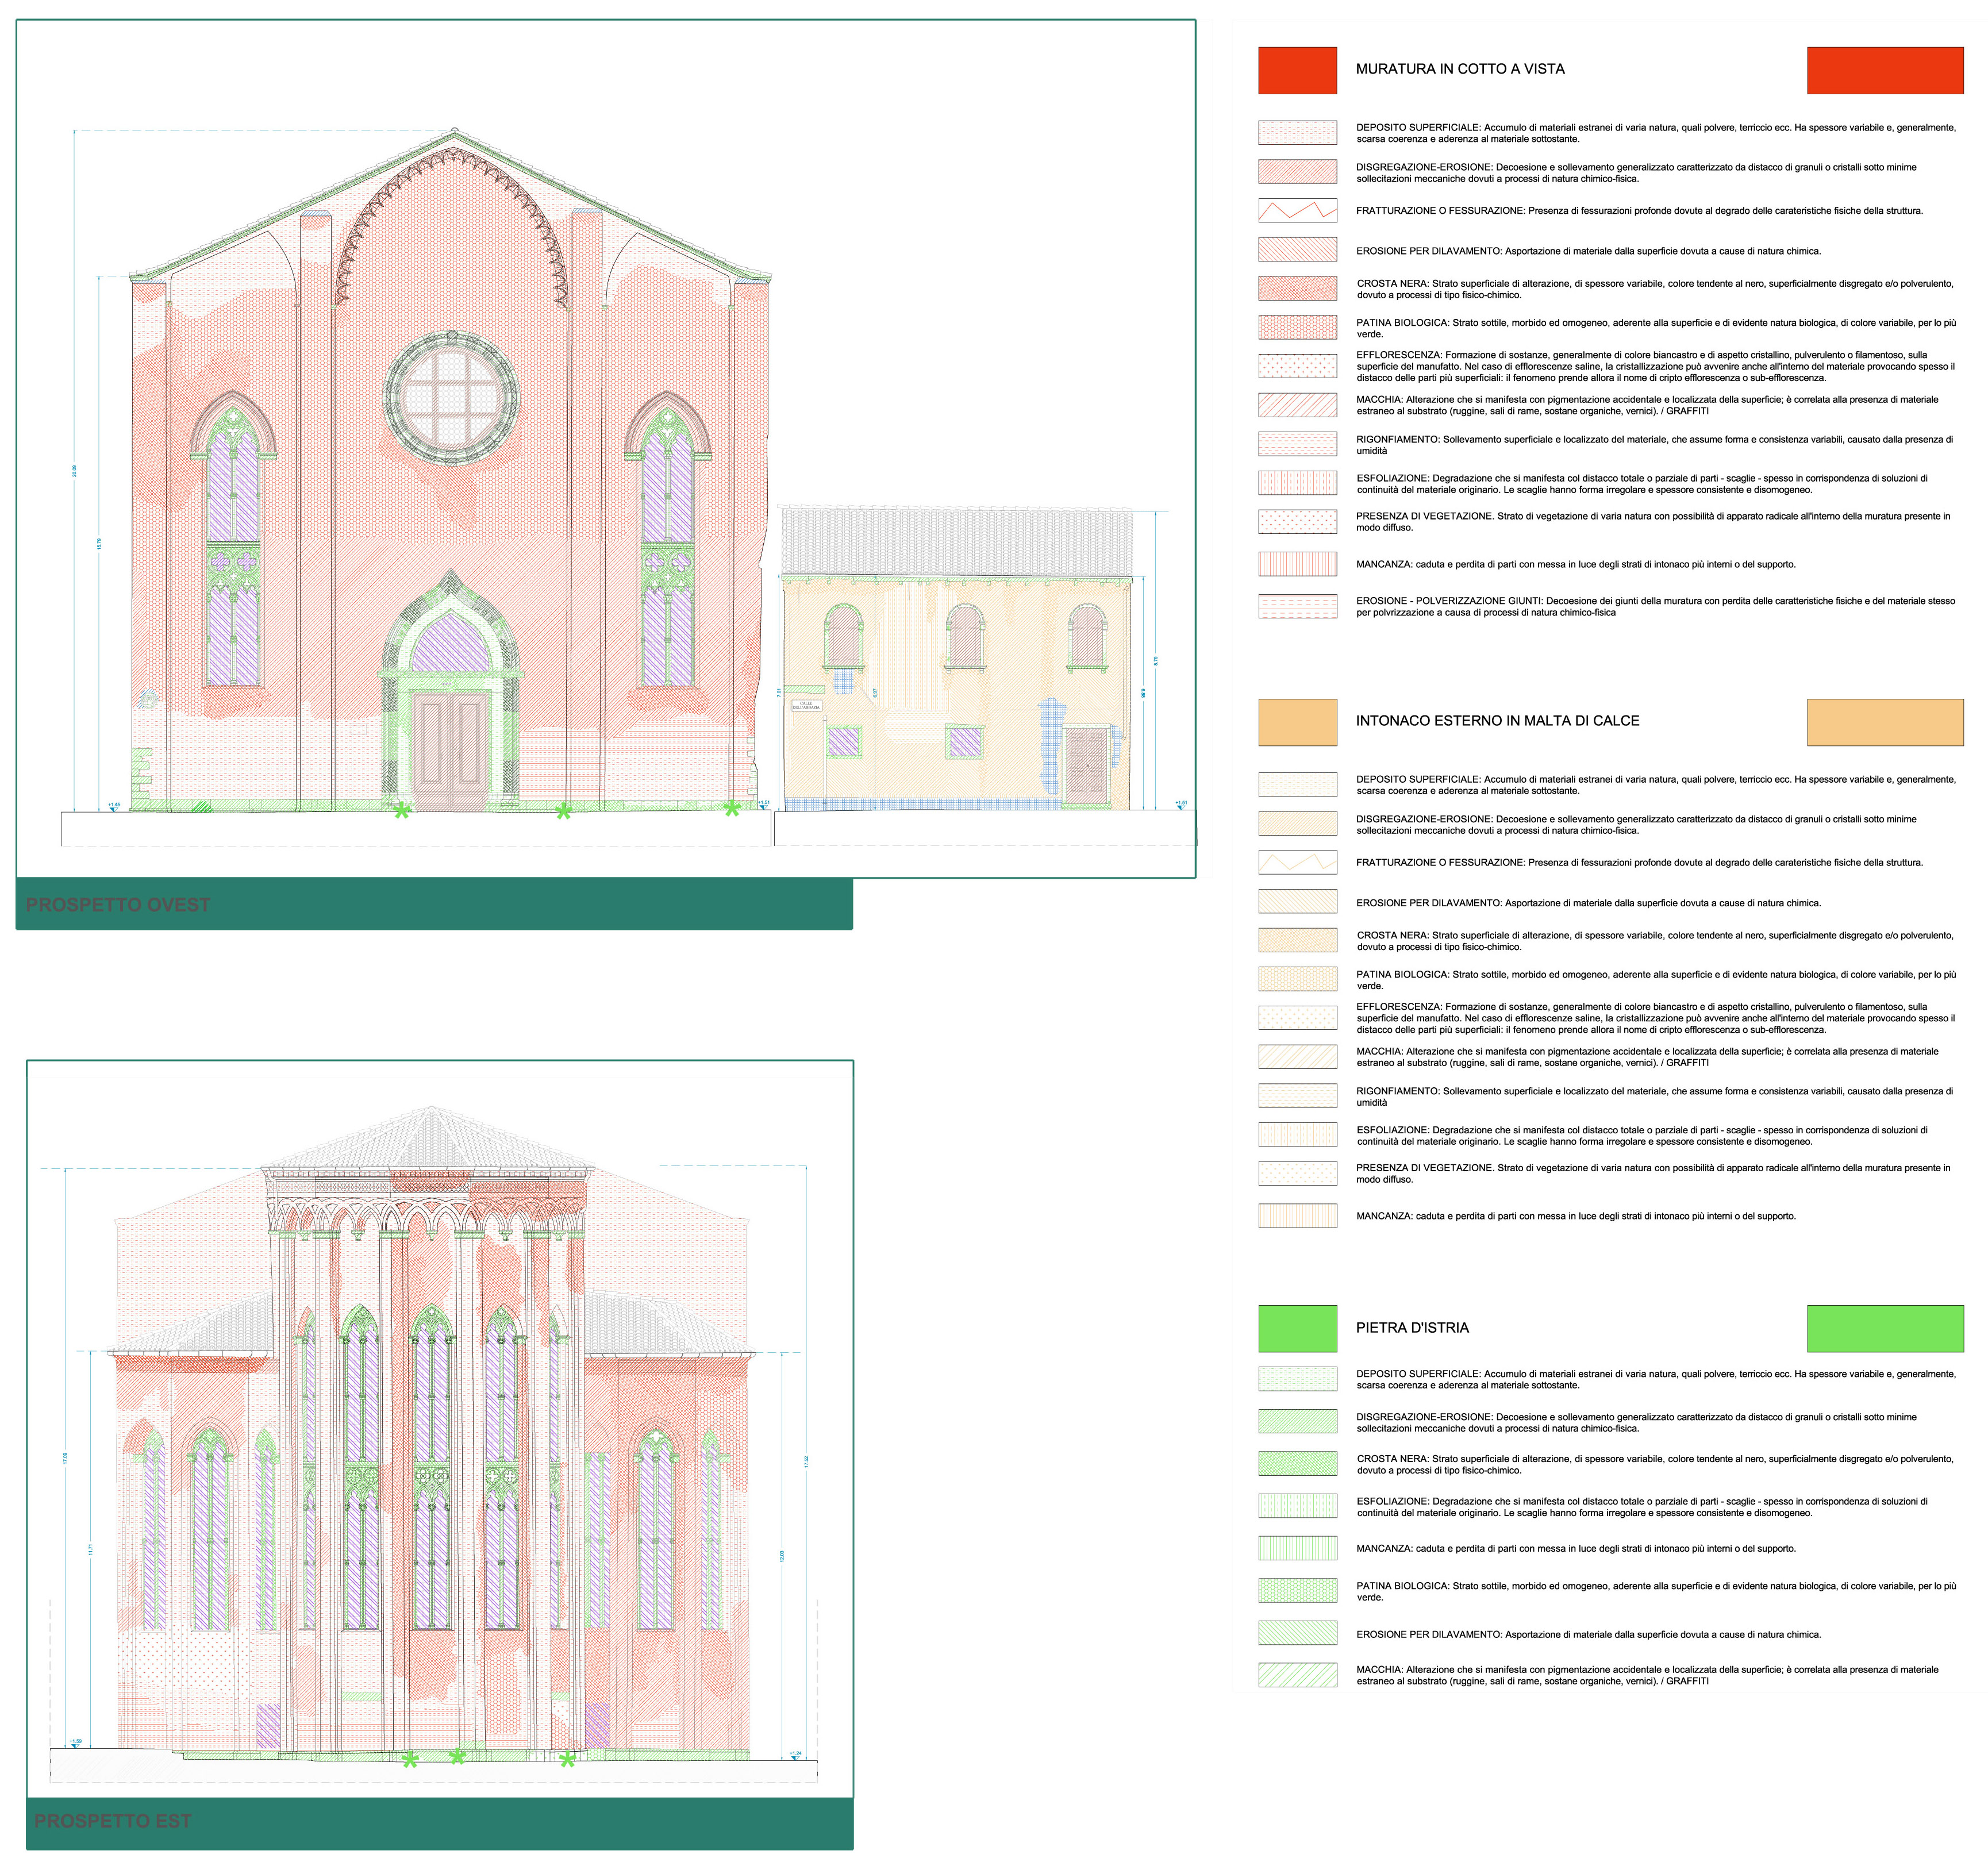Select red swatch left of Muratura in cotto
Screen dimensions: 1988x1862
(x=1297, y=70)
